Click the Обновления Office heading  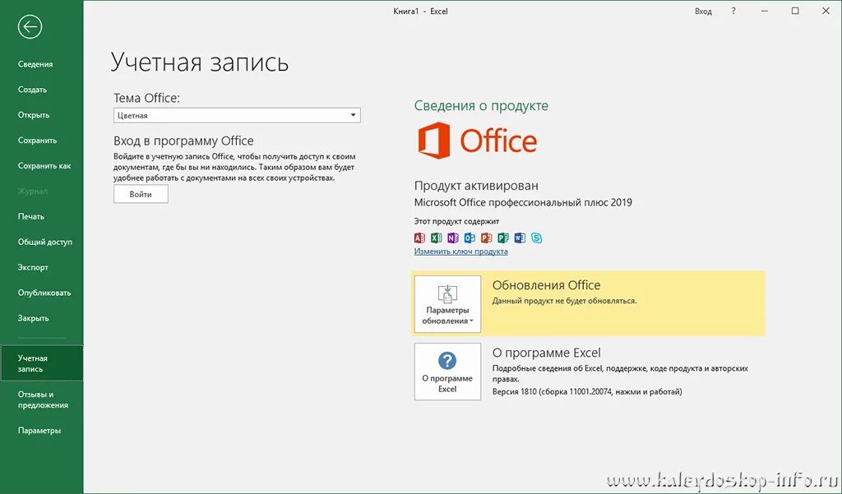click(x=546, y=285)
